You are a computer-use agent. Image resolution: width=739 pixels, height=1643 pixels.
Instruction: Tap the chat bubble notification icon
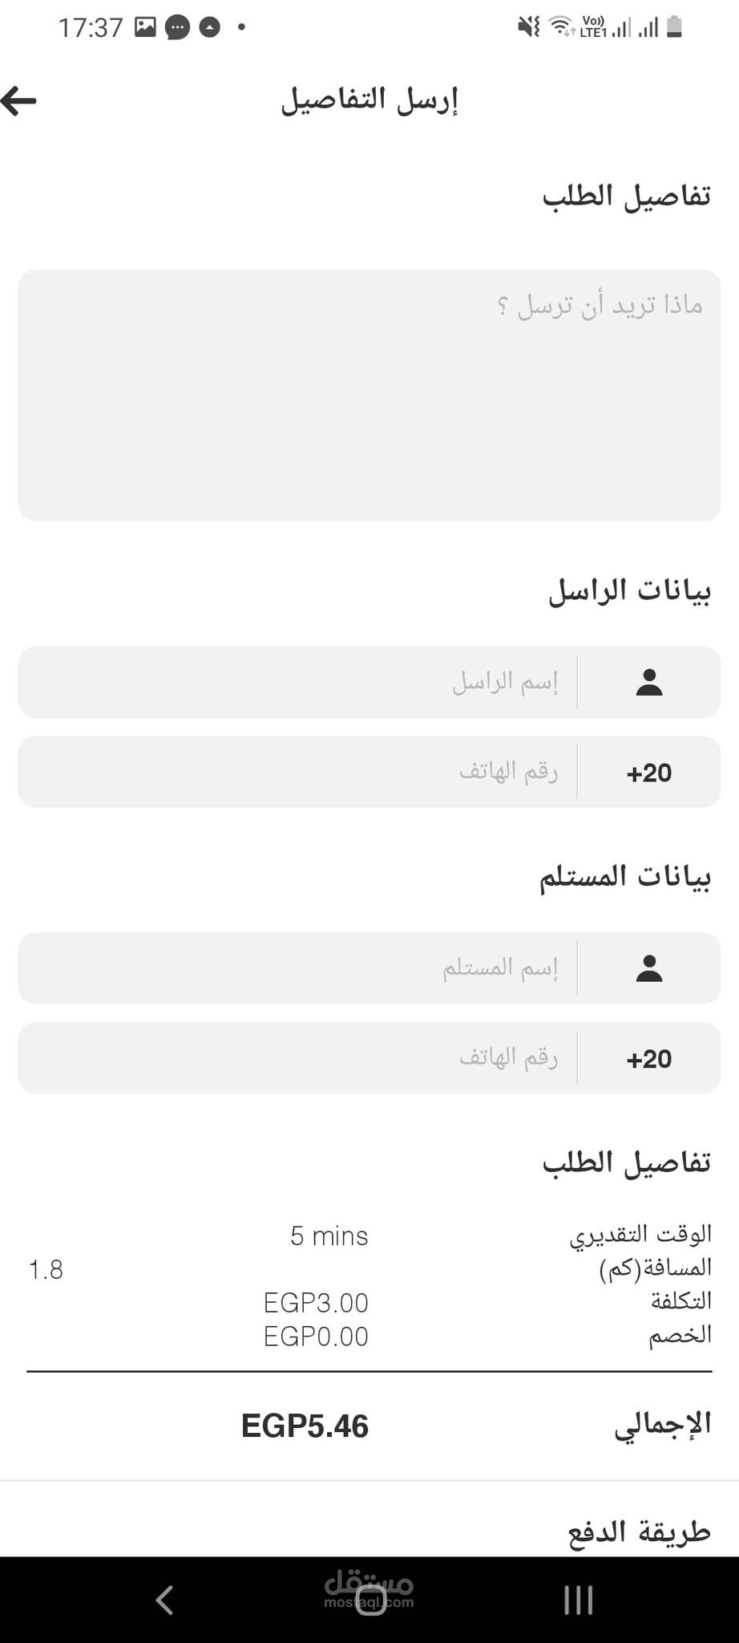coord(177,28)
